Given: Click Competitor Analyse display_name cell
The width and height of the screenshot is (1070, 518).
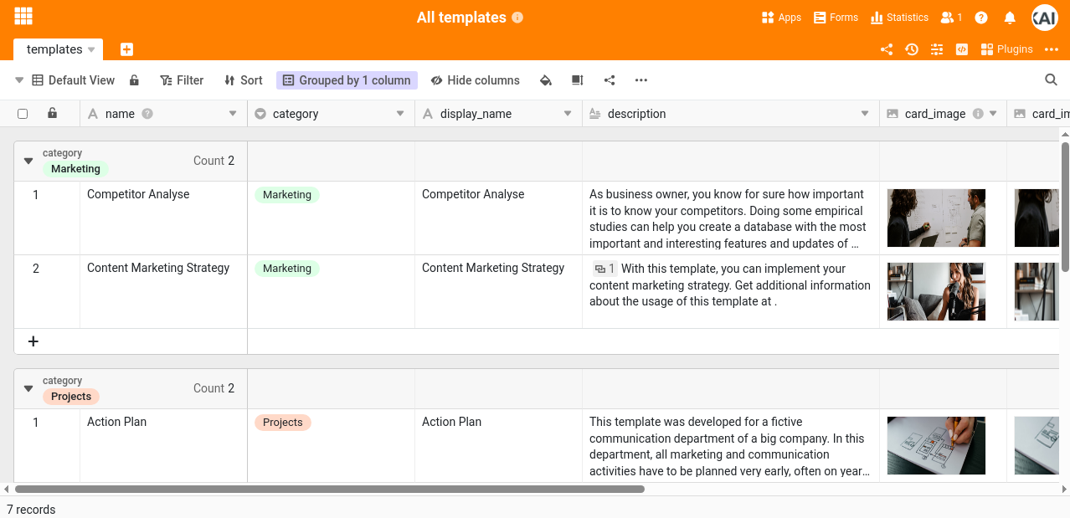Looking at the screenshot, I should click(x=499, y=218).
